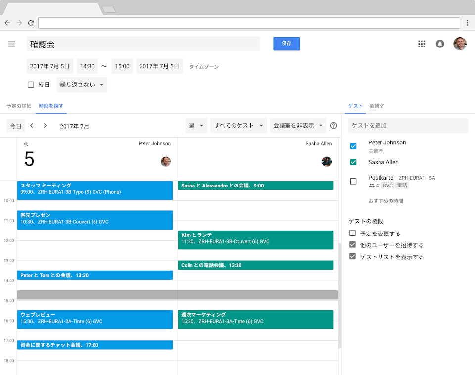475x375 pixels.
Task: Open the 会議室を非表示 dropdown
Action: click(x=298, y=125)
